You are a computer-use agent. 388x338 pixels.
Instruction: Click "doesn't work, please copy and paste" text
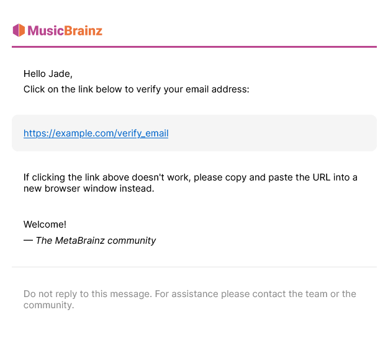click(x=199, y=177)
